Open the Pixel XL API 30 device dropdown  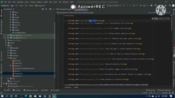tap(114, 5)
